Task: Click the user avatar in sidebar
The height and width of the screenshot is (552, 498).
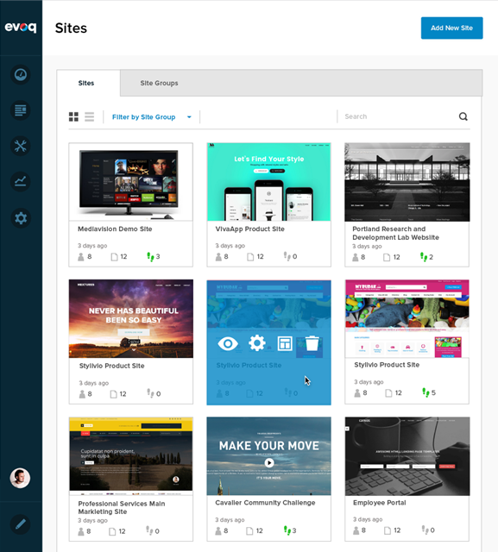Action: (20, 478)
